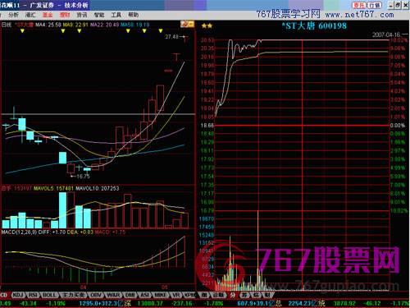The height and width of the screenshot is (308, 410).
Task: Open the 智能 menu
Action: 99,15
